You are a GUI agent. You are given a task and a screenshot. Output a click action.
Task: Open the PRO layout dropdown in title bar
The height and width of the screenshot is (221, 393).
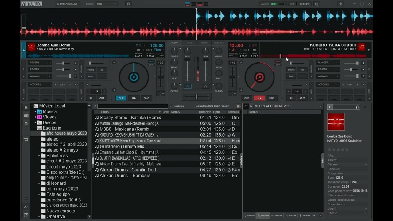pos(106,4)
